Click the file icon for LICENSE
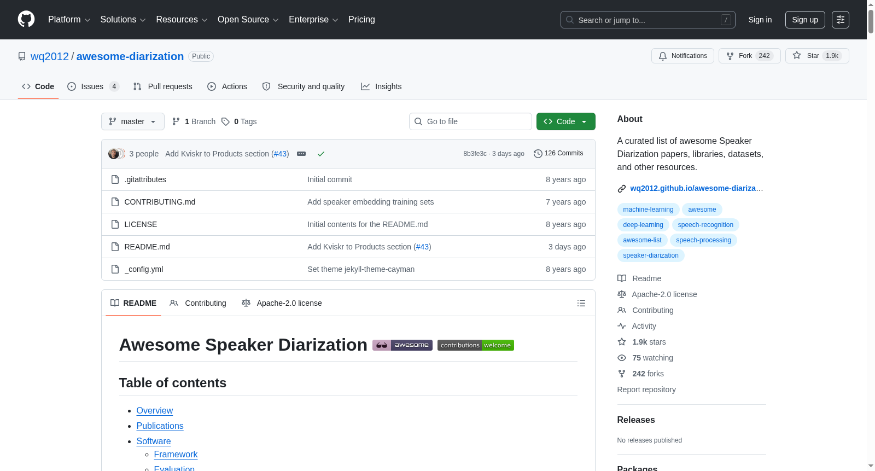This screenshot has height=471, width=875. click(115, 224)
